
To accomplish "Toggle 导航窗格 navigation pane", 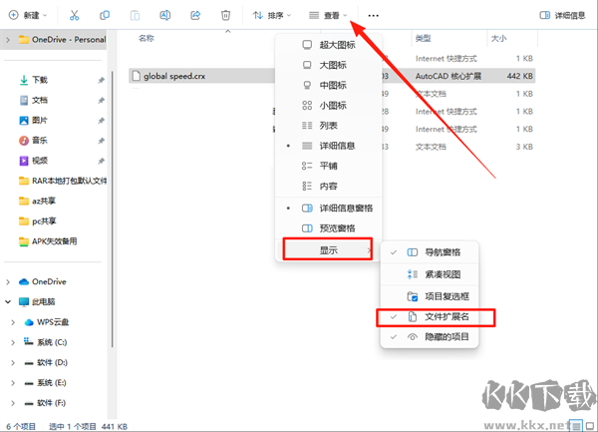I will tap(430, 252).
